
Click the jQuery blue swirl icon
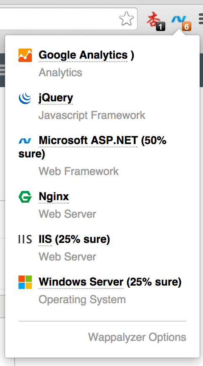(25, 98)
